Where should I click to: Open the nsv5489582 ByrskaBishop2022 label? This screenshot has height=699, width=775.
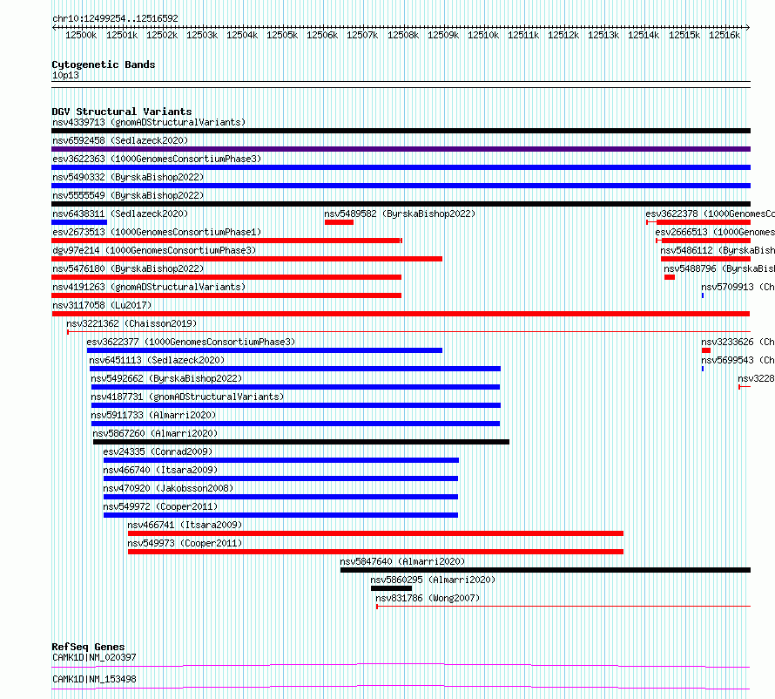pyautogui.click(x=400, y=214)
